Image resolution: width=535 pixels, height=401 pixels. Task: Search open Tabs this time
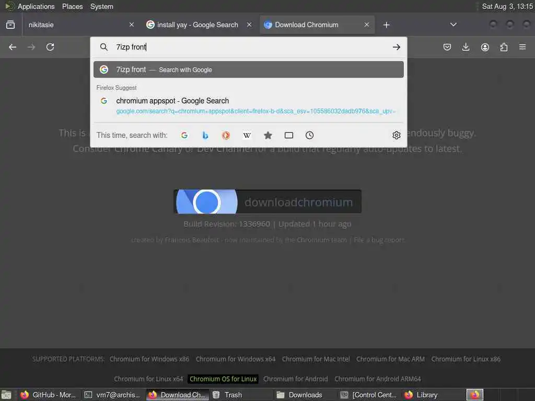(288, 135)
